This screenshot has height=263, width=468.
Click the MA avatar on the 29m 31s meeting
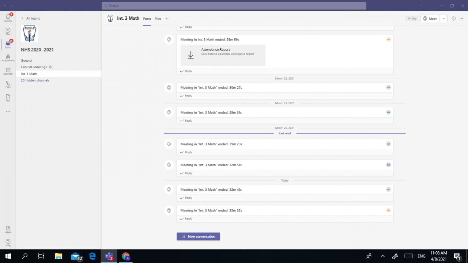click(x=388, y=112)
